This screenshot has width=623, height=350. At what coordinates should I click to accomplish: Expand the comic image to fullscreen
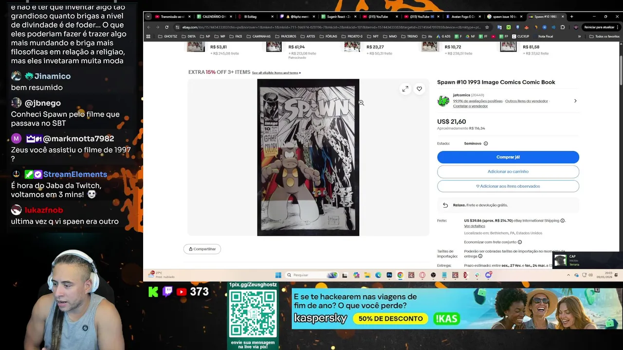pos(405,89)
